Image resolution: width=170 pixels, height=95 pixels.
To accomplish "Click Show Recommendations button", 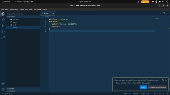I will 158,87.
